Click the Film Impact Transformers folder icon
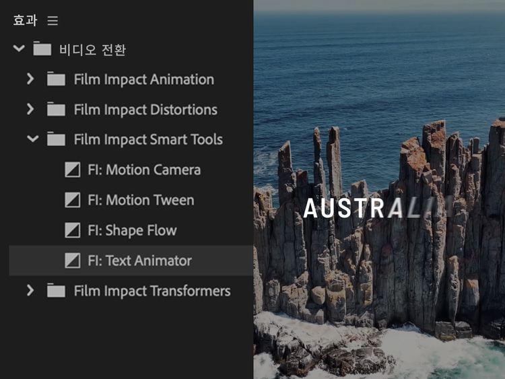This screenshot has height=379, width=505. pos(56,290)
